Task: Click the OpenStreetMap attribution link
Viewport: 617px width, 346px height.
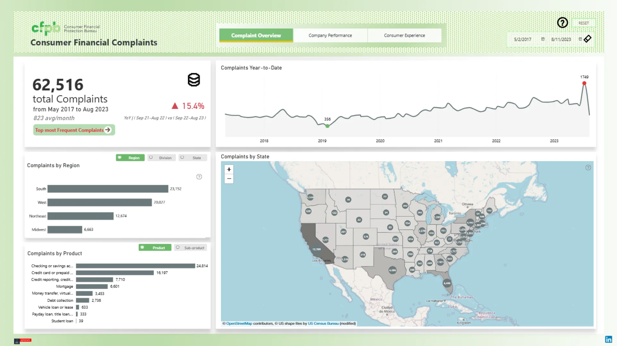Action: [239, 324]
